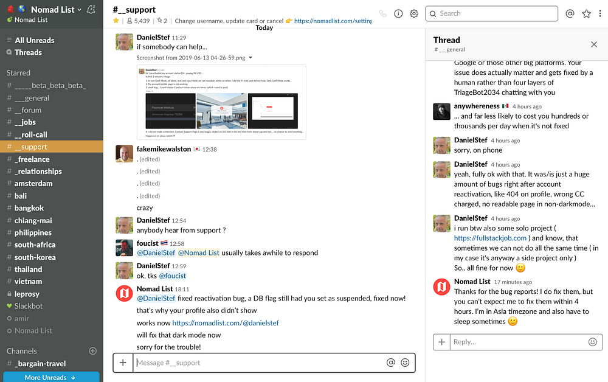View the 5,439 channel members
This screenshot has height=382, width=608.
point(139,21)
